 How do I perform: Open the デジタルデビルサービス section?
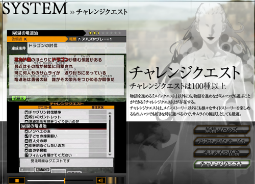(x=222, y=142)
